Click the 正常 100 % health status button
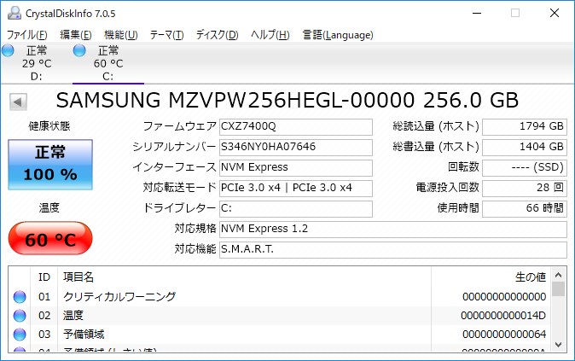This screenshot has width=575, height=361. pyautogui.click(x=50, y=165)
